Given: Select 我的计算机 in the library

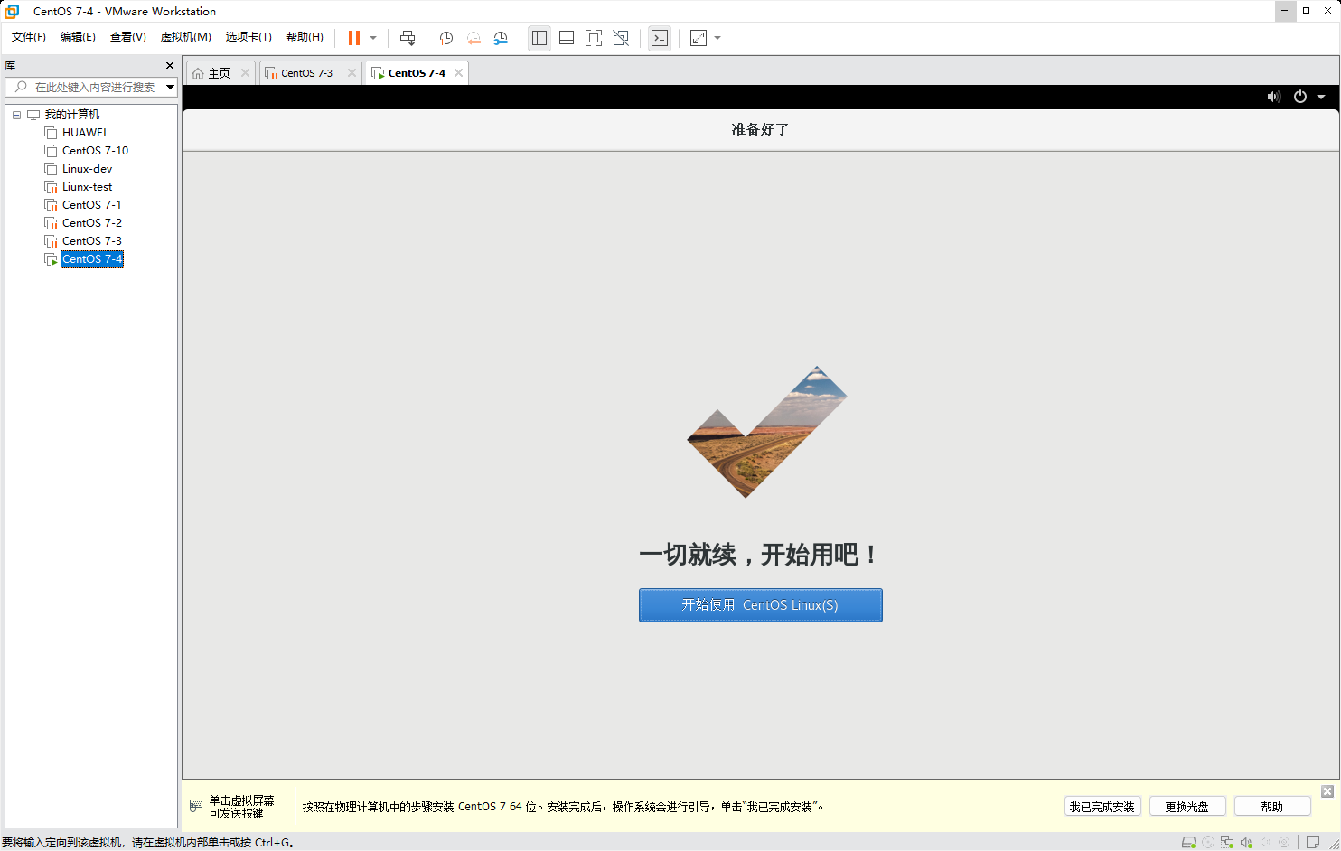Looking at the screenshot, I should pos(72,115).
